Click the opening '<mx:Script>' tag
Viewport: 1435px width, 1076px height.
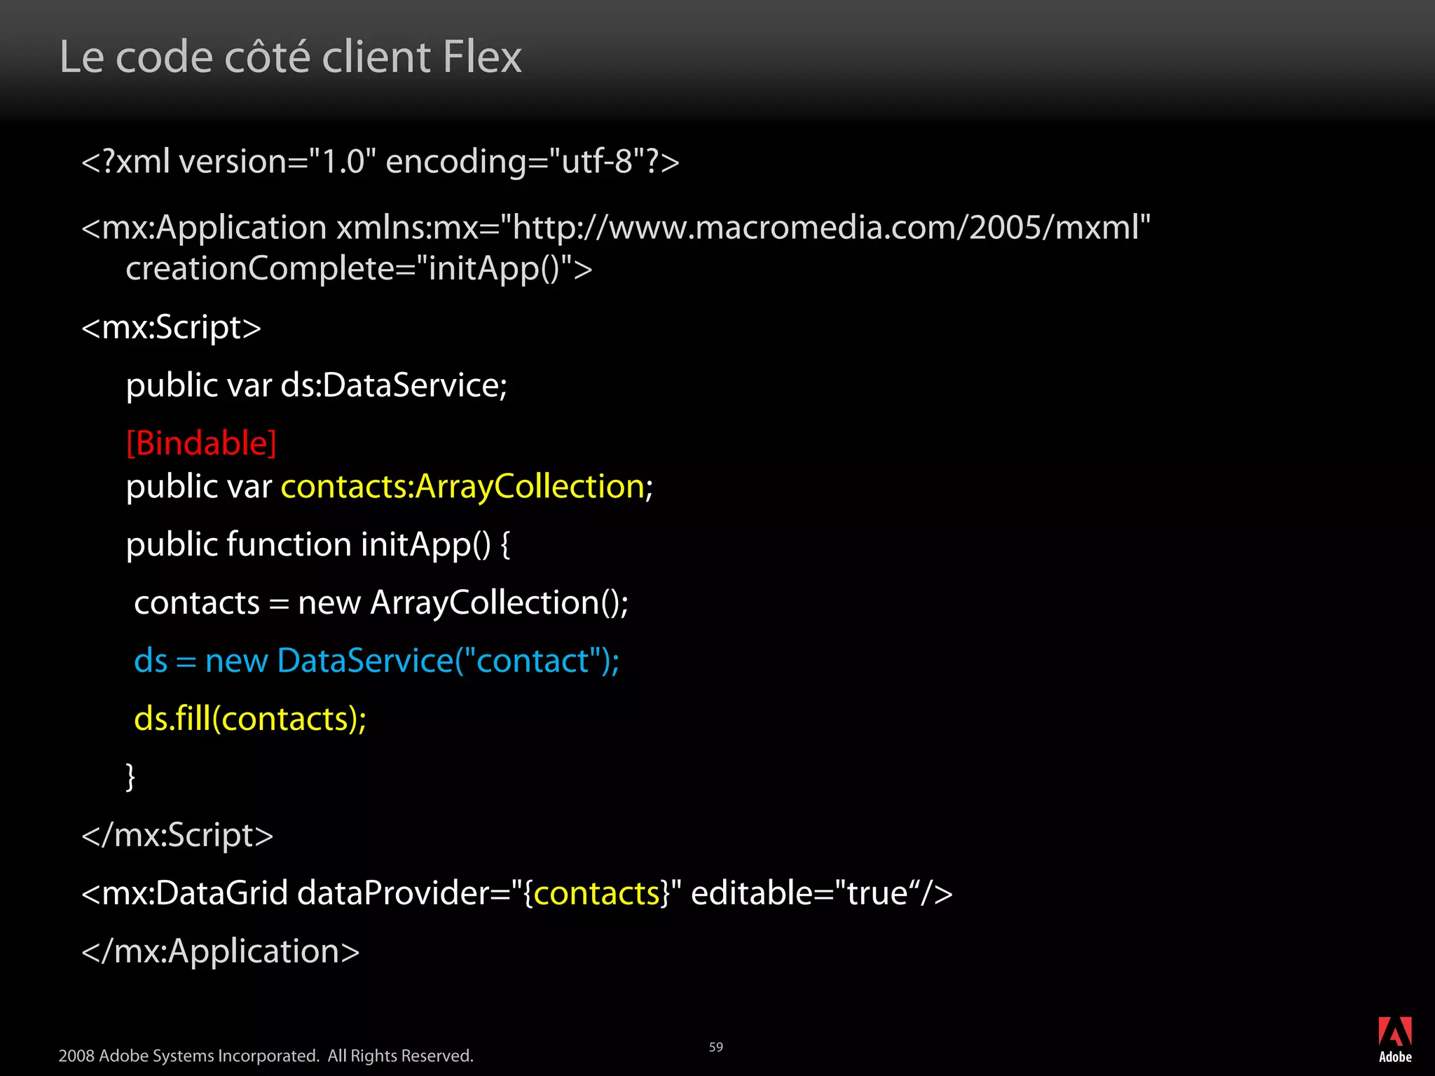pyautogui.click(x=172, y=327)
